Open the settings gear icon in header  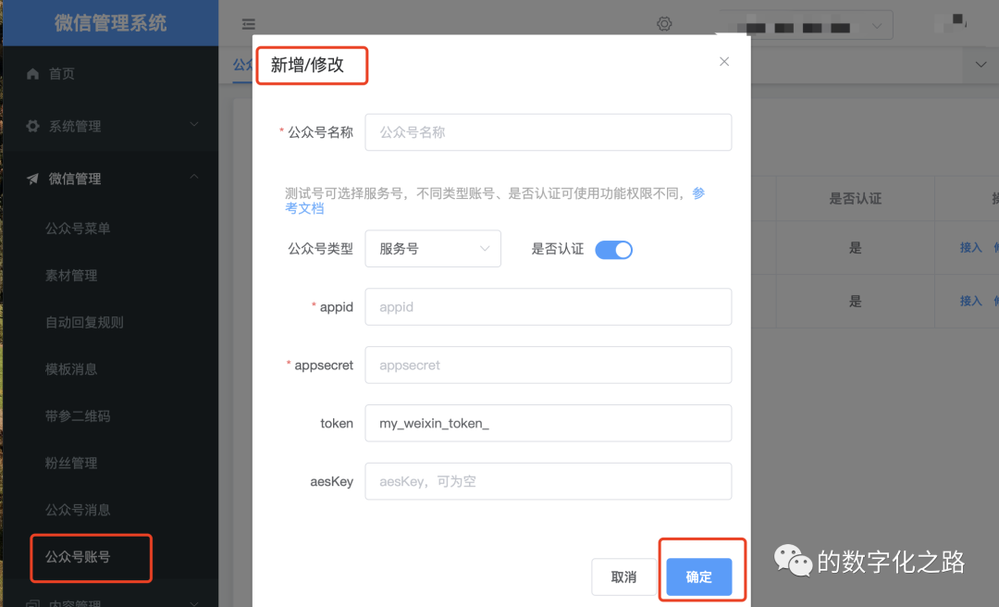pyautogui.click(x=664, y=23)
